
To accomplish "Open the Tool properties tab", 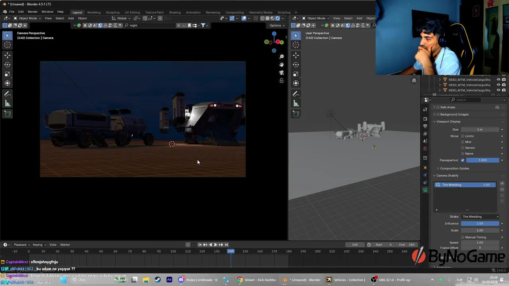I will click(425, 109).
